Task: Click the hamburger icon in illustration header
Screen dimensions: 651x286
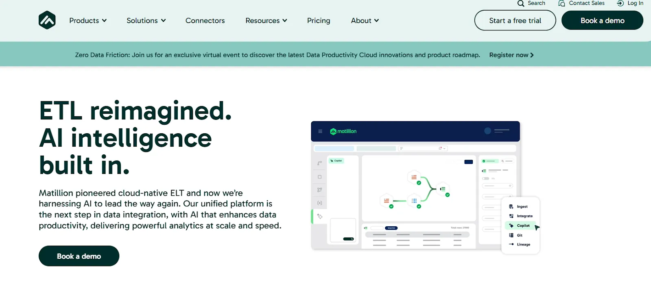Action: click(x=320, y=131)
